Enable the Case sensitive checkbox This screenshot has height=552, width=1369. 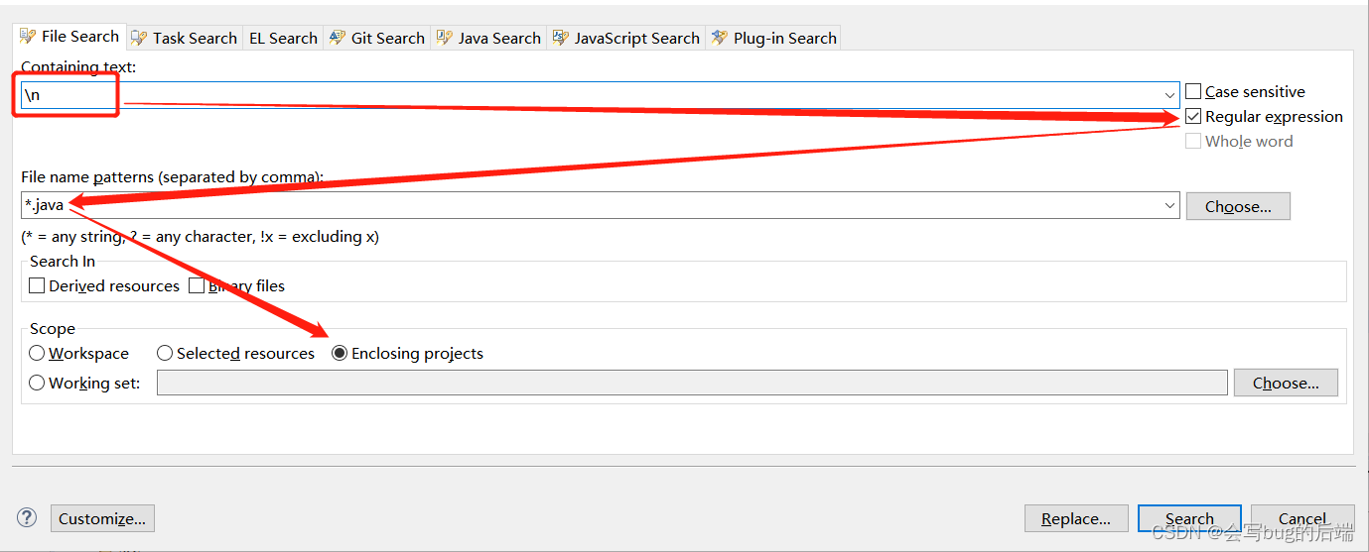tap(1193, 91)
